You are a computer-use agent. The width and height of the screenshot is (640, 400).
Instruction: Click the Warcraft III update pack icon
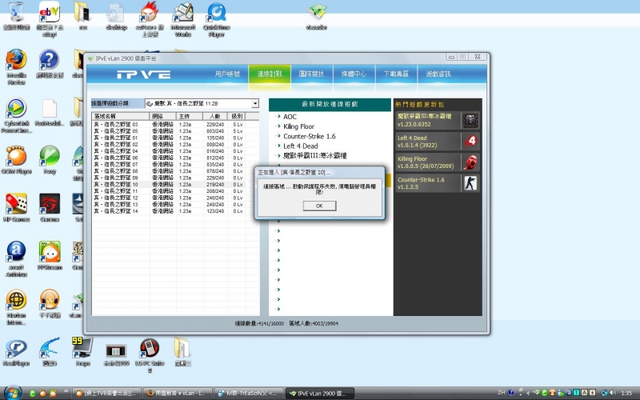[x=471, y=119]
